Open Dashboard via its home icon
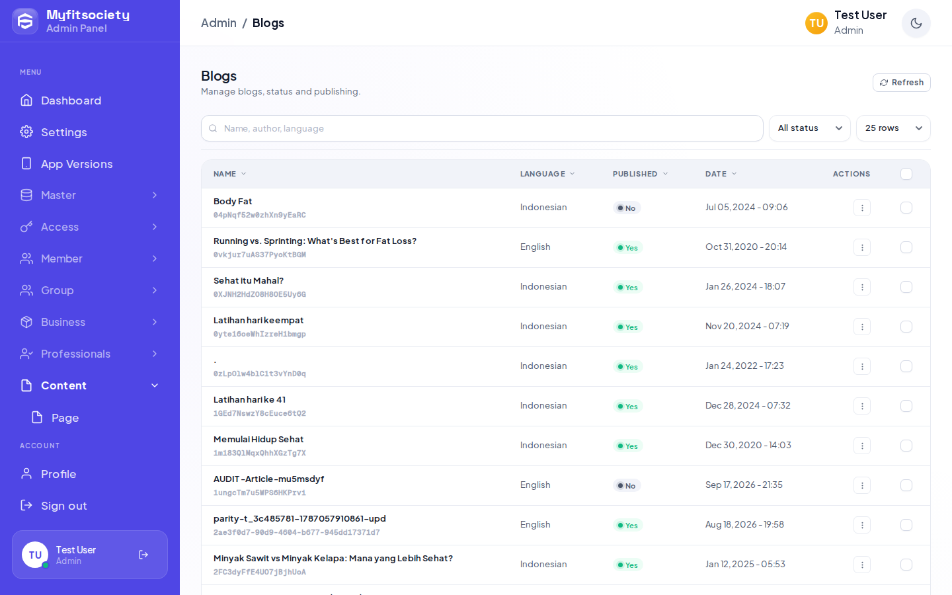952x595 pixels. click(x=26, y=100)
